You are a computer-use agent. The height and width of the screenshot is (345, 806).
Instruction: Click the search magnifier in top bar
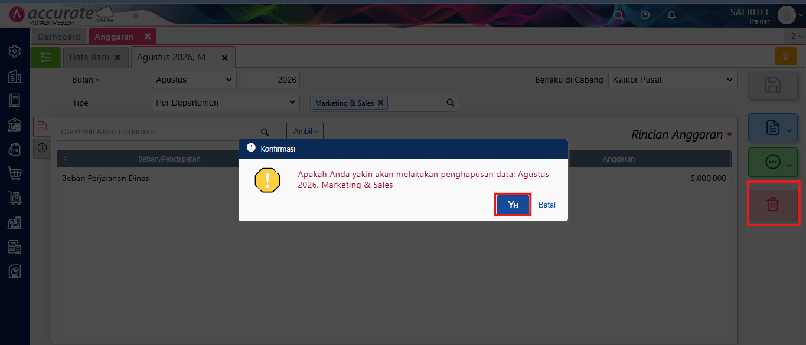[x=618, y=15]
